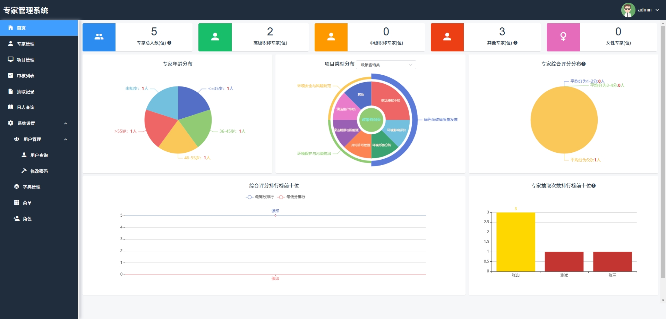Open the admin account dropdown arrow
The height and width of the screenshot is (319, 666).
657,10
